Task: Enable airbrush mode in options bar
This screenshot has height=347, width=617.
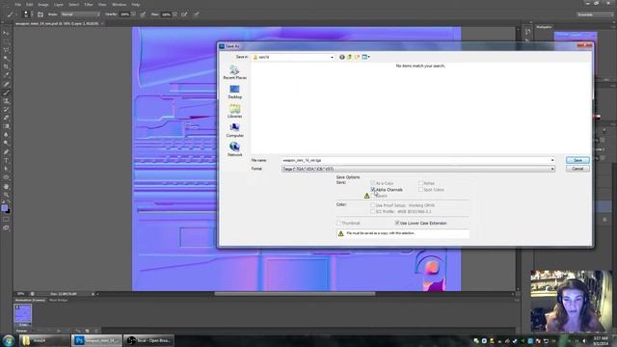Action: 184,14
